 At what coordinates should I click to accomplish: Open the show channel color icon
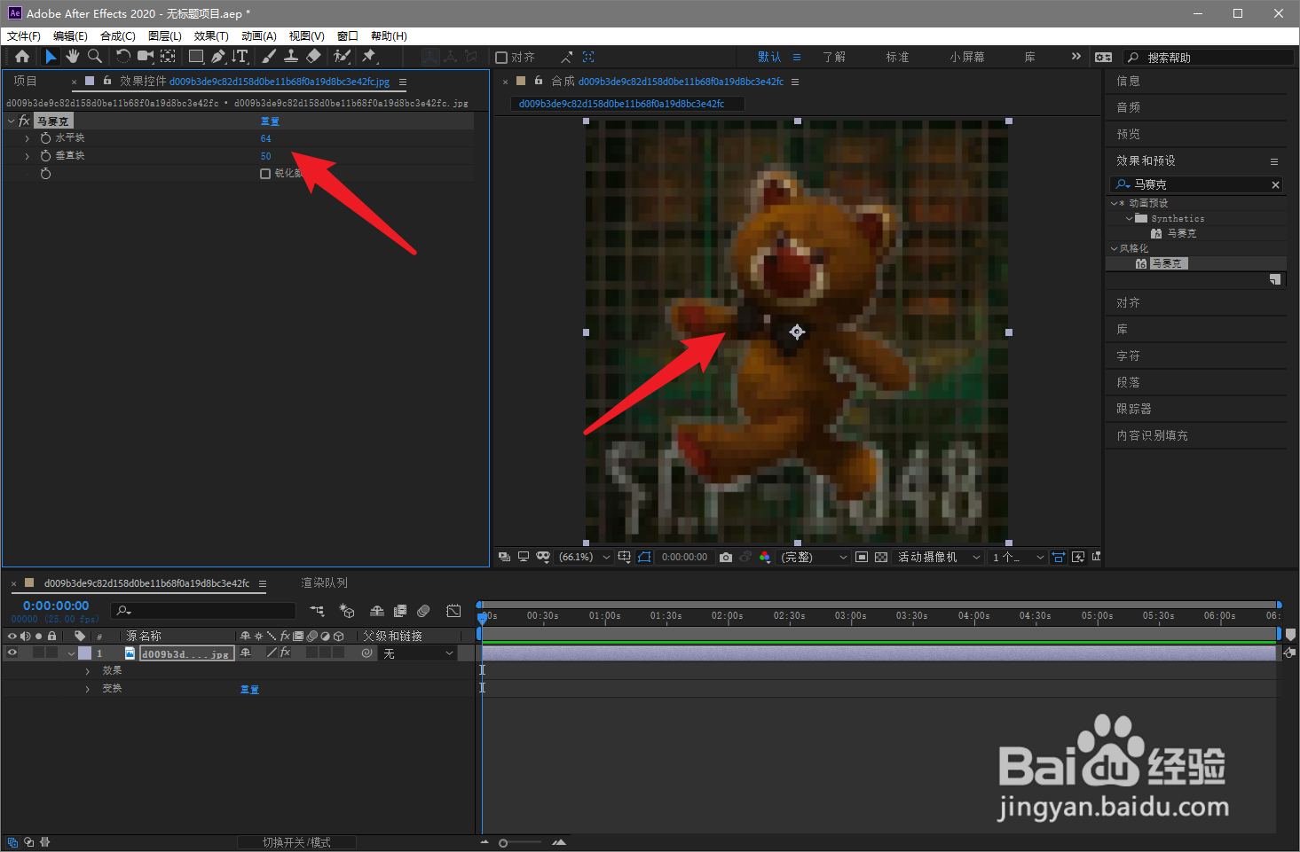click(x=765, y=557)
